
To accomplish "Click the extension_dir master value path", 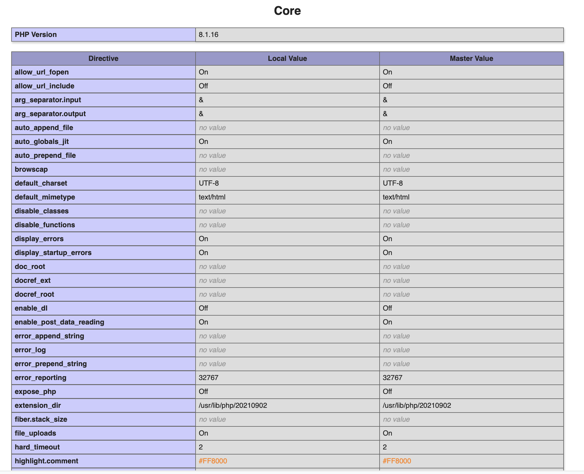I will [x=417, y=405].
